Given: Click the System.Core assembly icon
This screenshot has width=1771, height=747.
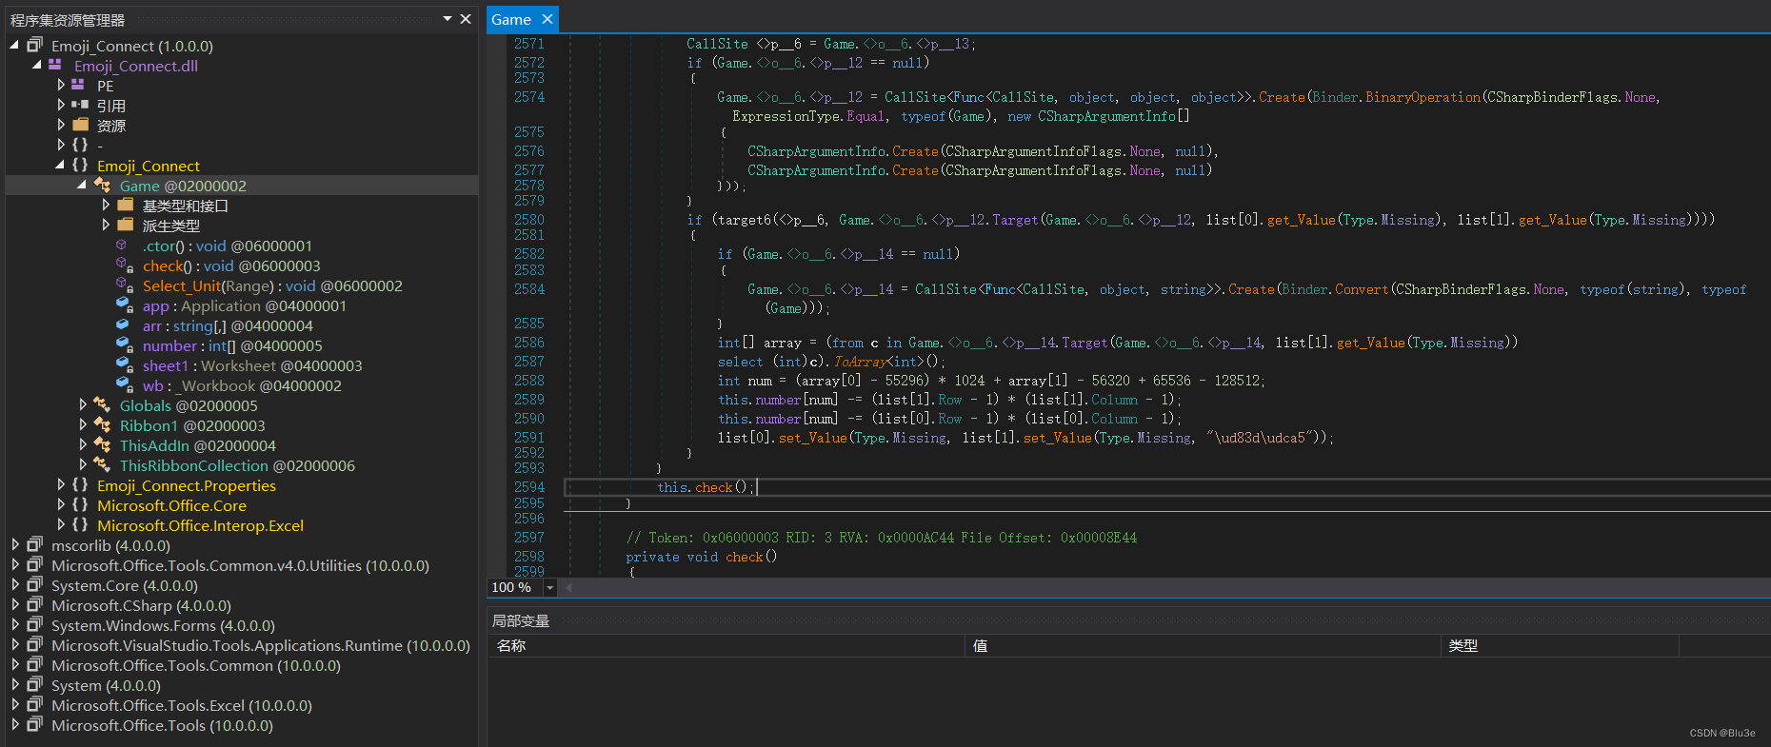Looking at the screenshot, I should 35,584.
